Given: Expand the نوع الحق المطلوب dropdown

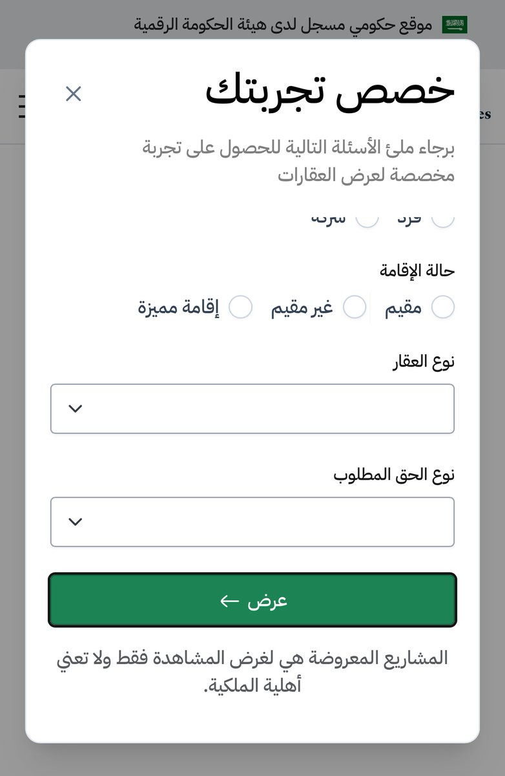Looking at the screenshot, I should (x=252, y=522).
